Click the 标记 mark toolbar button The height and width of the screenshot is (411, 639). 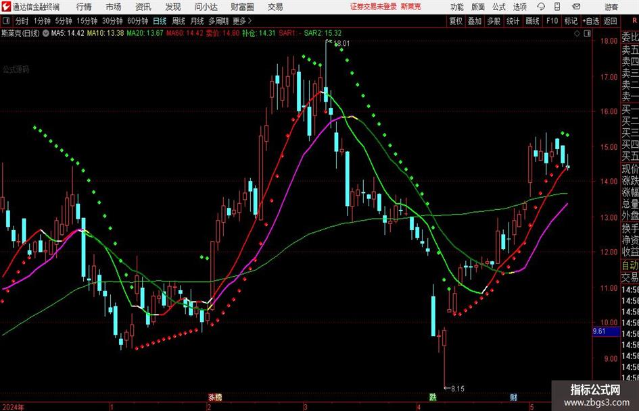coord(571,21)
